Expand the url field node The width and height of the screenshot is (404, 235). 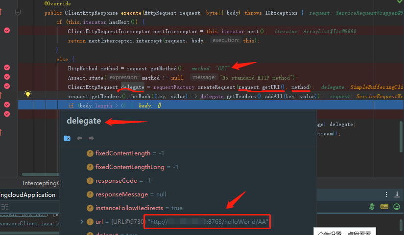pos(82,221)
